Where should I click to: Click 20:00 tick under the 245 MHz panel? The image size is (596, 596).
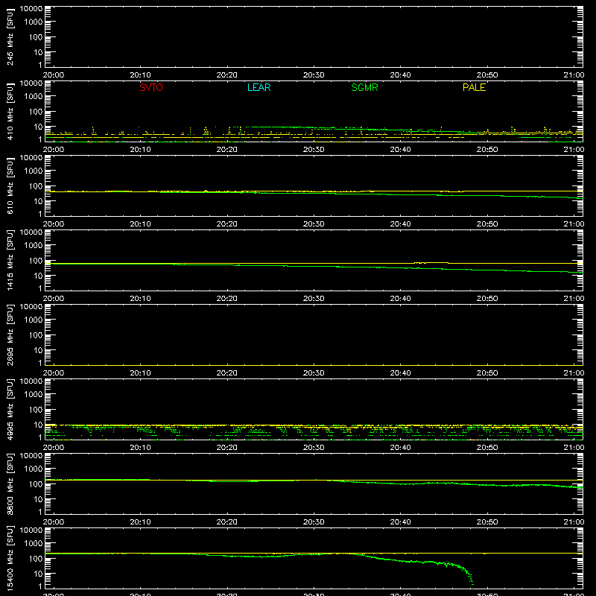(53, 75)
